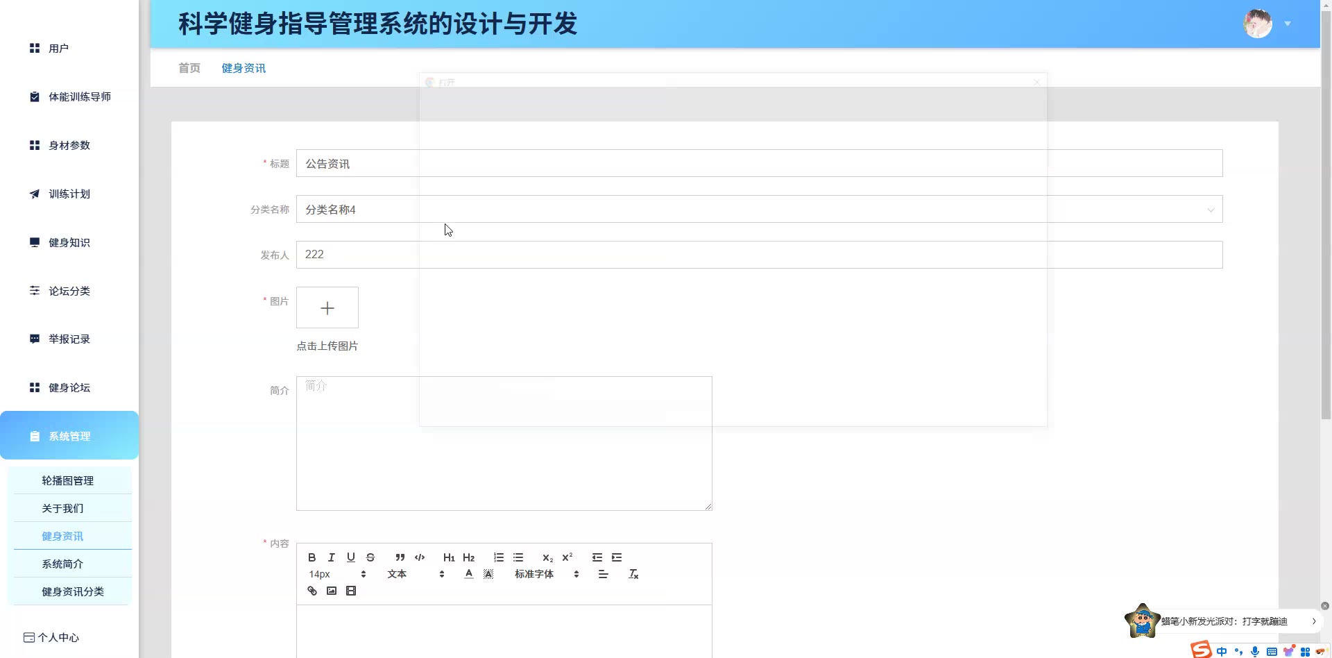Viewport: 1332px width, 658px height.
Task: Click the 健身资讯 breadcrumb
Action: pos(244,68)
